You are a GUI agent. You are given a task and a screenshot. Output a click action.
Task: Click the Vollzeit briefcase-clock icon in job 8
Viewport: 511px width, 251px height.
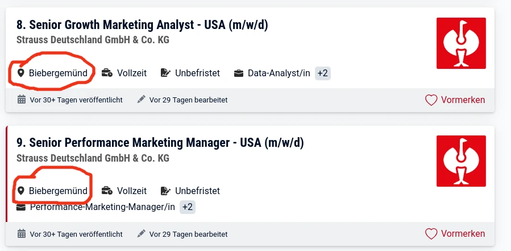coord(107,73)
